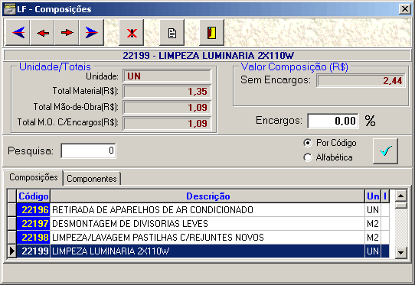Image resolution: width=415 pixels, height=285 pixels.
Task: Click Sem Encargos value 2,44
Action: pos(361,80)
